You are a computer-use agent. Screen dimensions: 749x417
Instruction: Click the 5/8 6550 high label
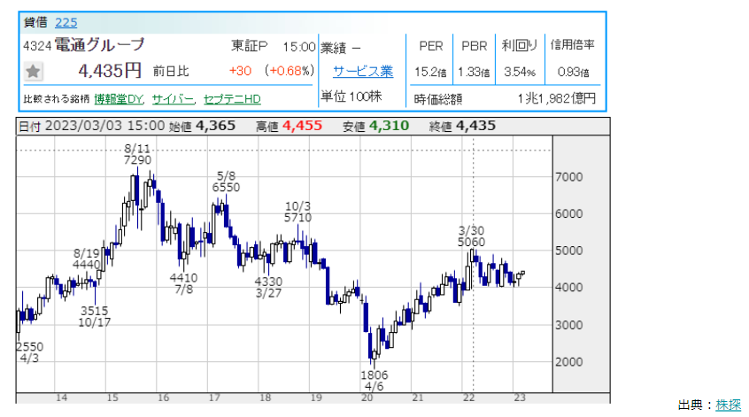pyautogui.click(x=226, y=181)
